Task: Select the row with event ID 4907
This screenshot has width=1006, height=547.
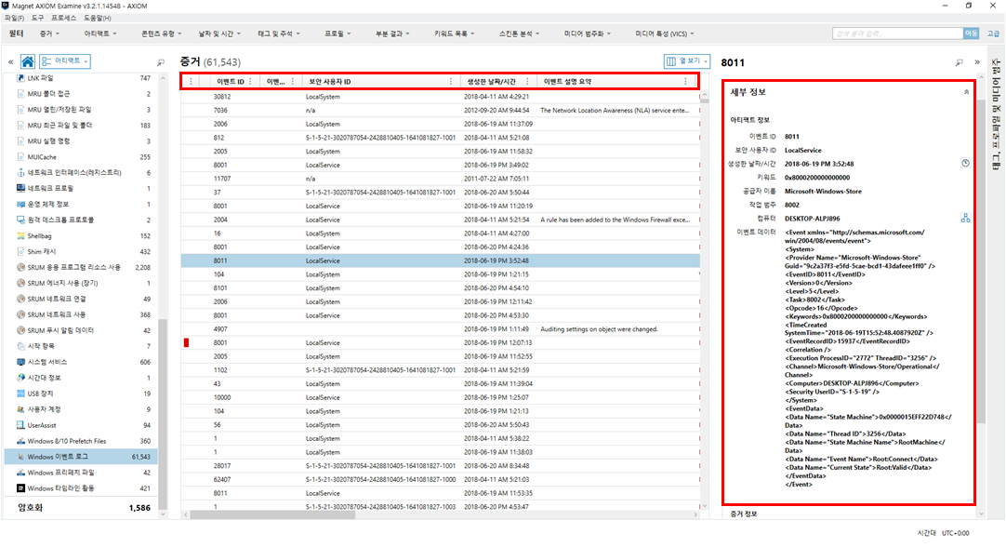Action: click(x=440, y=329)
